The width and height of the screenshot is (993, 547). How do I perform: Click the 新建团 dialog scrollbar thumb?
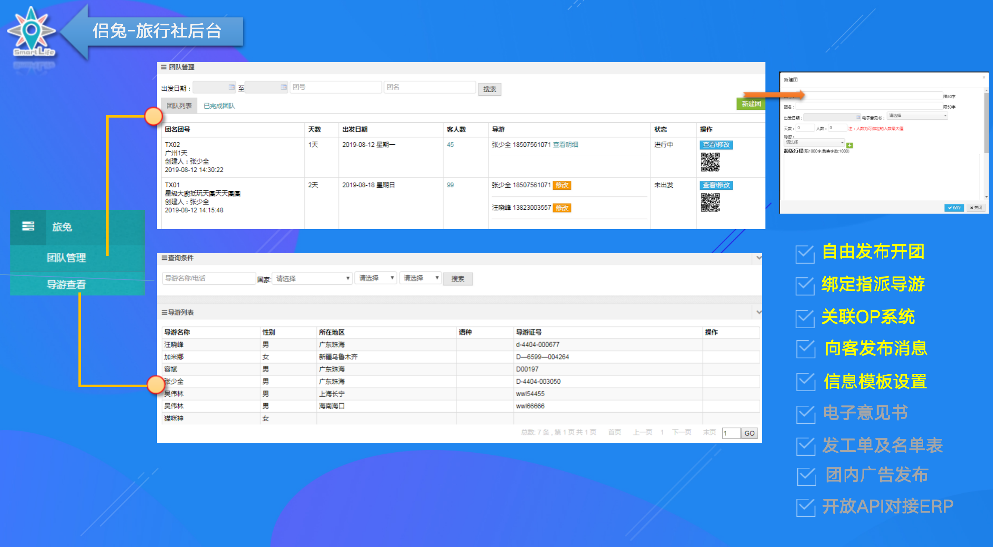[986, 123]
